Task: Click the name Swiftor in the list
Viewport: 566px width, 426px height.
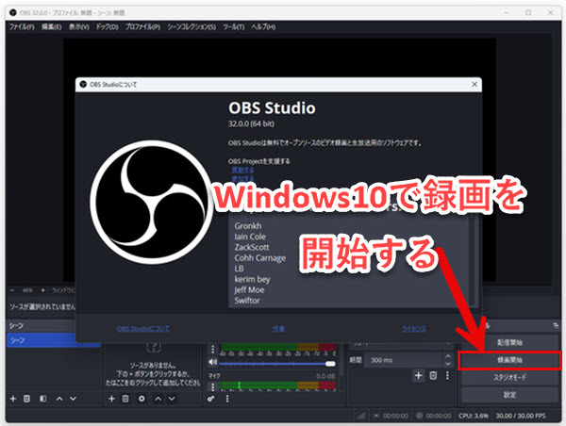Action: pyautogui.click(x=247, y=300)
